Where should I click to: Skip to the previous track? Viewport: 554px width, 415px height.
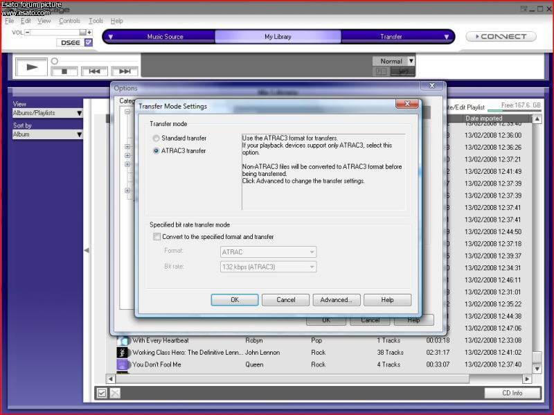click(94, 71)
